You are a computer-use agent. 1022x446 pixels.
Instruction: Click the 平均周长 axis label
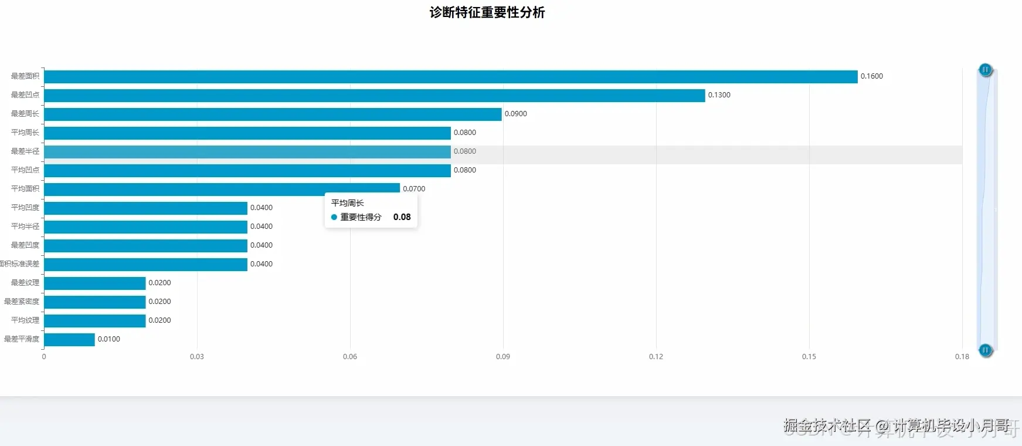[25, 133]
